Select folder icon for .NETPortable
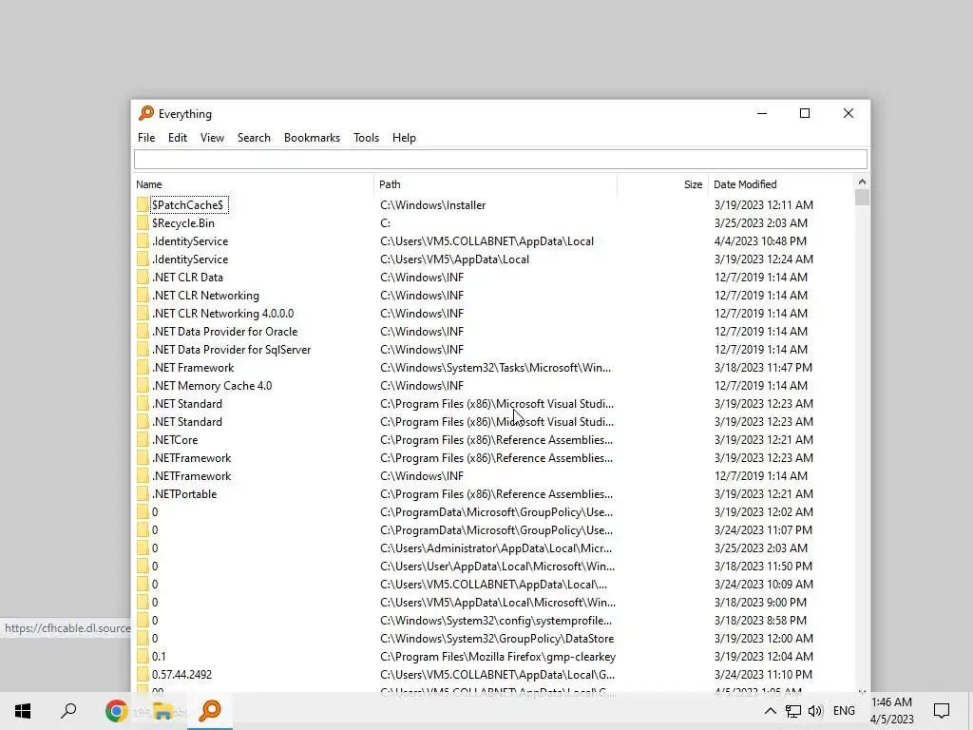Image resolution: width=973 pixels, height=730 pixels. click(143, 494)
